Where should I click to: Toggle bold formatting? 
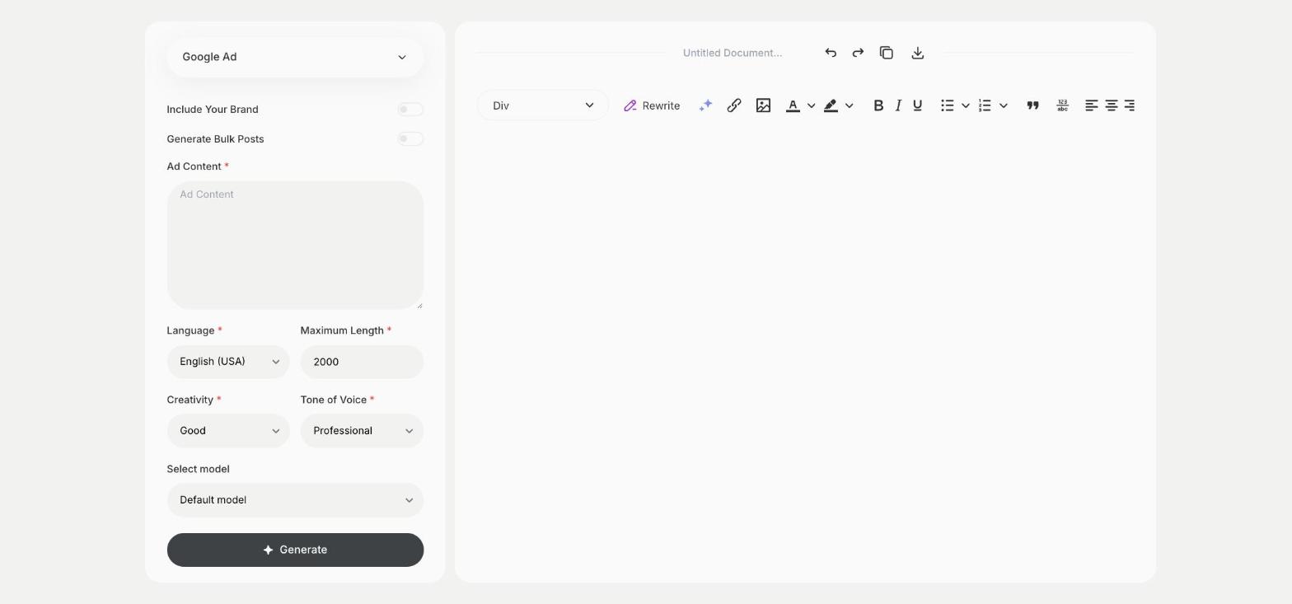[878, 105]
